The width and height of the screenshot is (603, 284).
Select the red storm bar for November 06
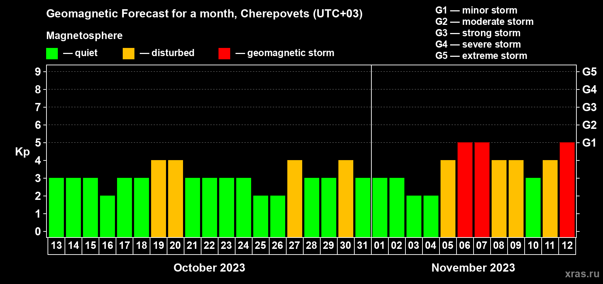coord(465,190)
